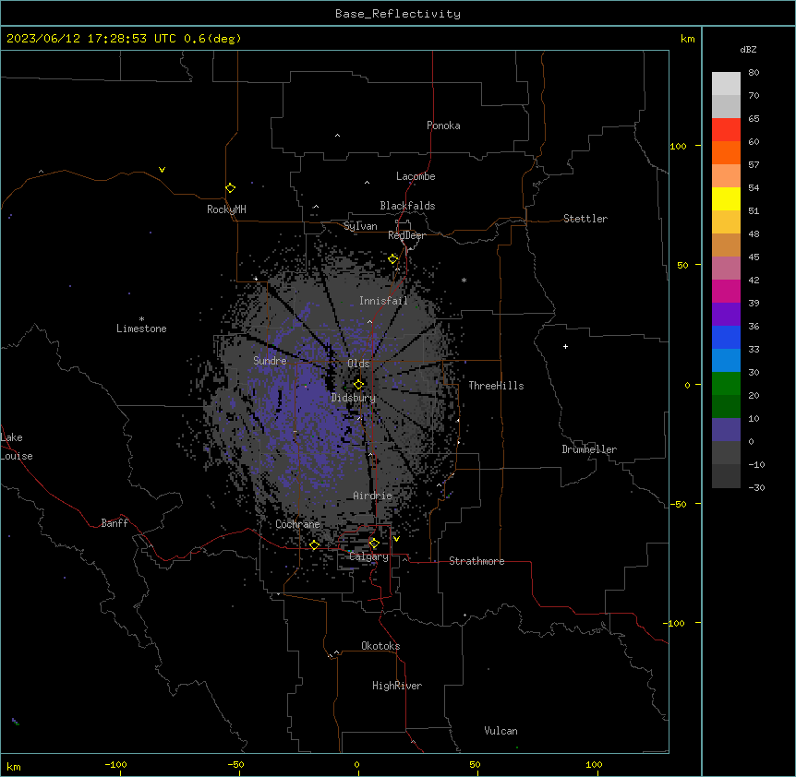Click the Okotoks city label
Viewport: 796px width, 777px height.
380,646
